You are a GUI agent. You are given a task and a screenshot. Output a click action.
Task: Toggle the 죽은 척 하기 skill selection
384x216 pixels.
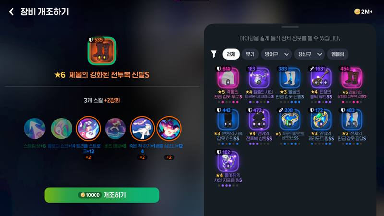tap(142, 128)
